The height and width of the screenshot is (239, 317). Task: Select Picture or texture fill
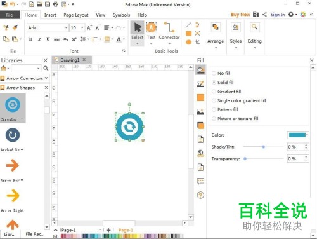coord(235,119)
